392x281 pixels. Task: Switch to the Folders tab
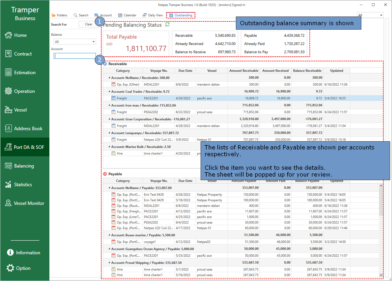[59, 15]
